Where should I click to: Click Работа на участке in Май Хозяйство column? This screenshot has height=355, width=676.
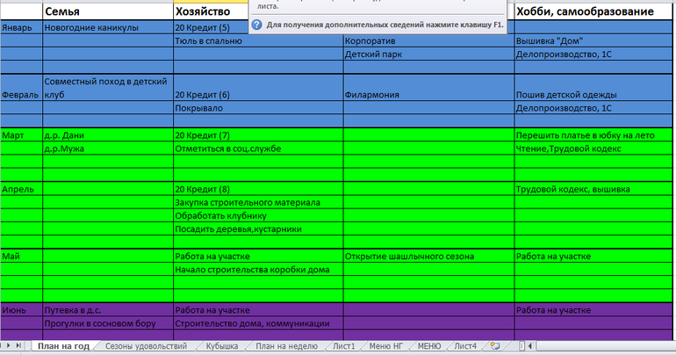(258, 257)
